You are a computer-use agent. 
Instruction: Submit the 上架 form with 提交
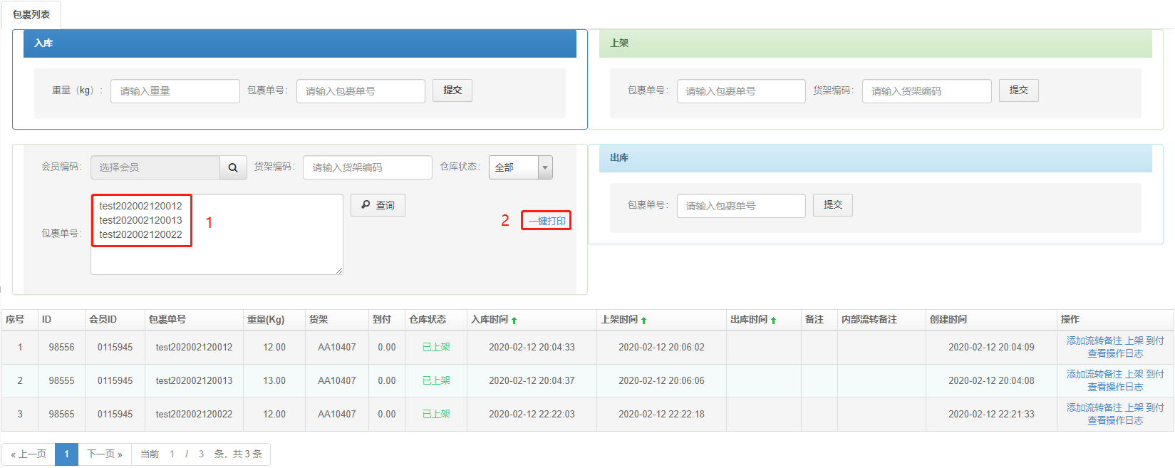pos(1018,90)
